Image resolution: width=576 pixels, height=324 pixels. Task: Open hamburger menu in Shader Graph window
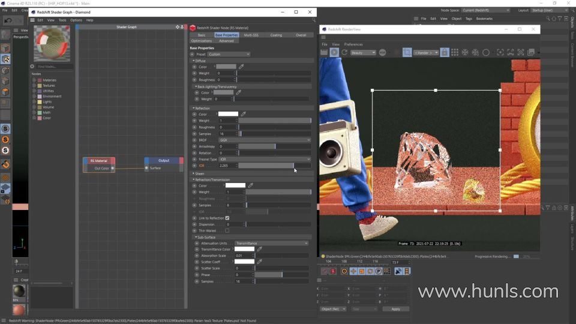[32, 20]
